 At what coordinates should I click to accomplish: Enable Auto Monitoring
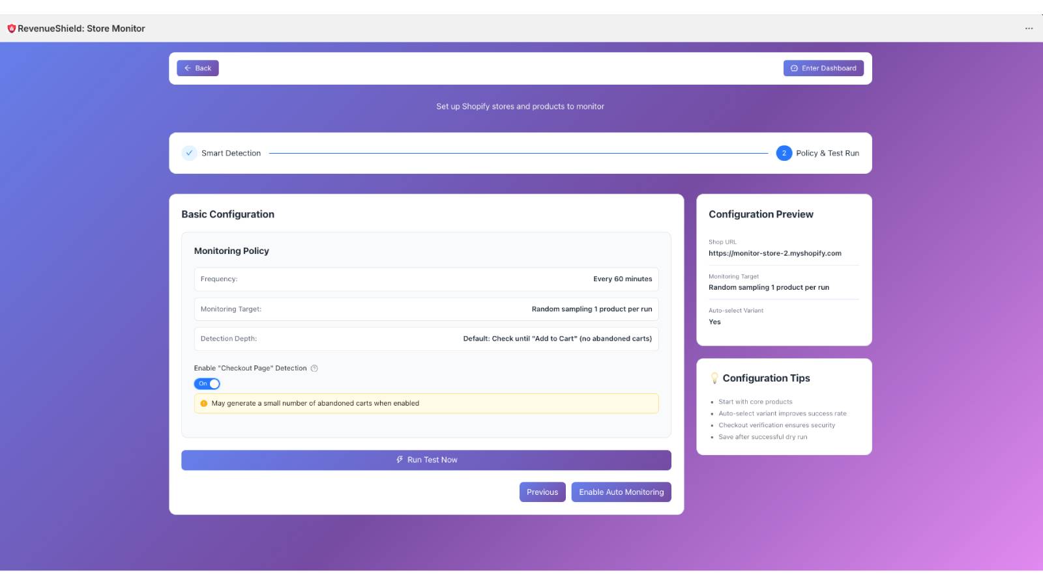(x=621, y=492)
